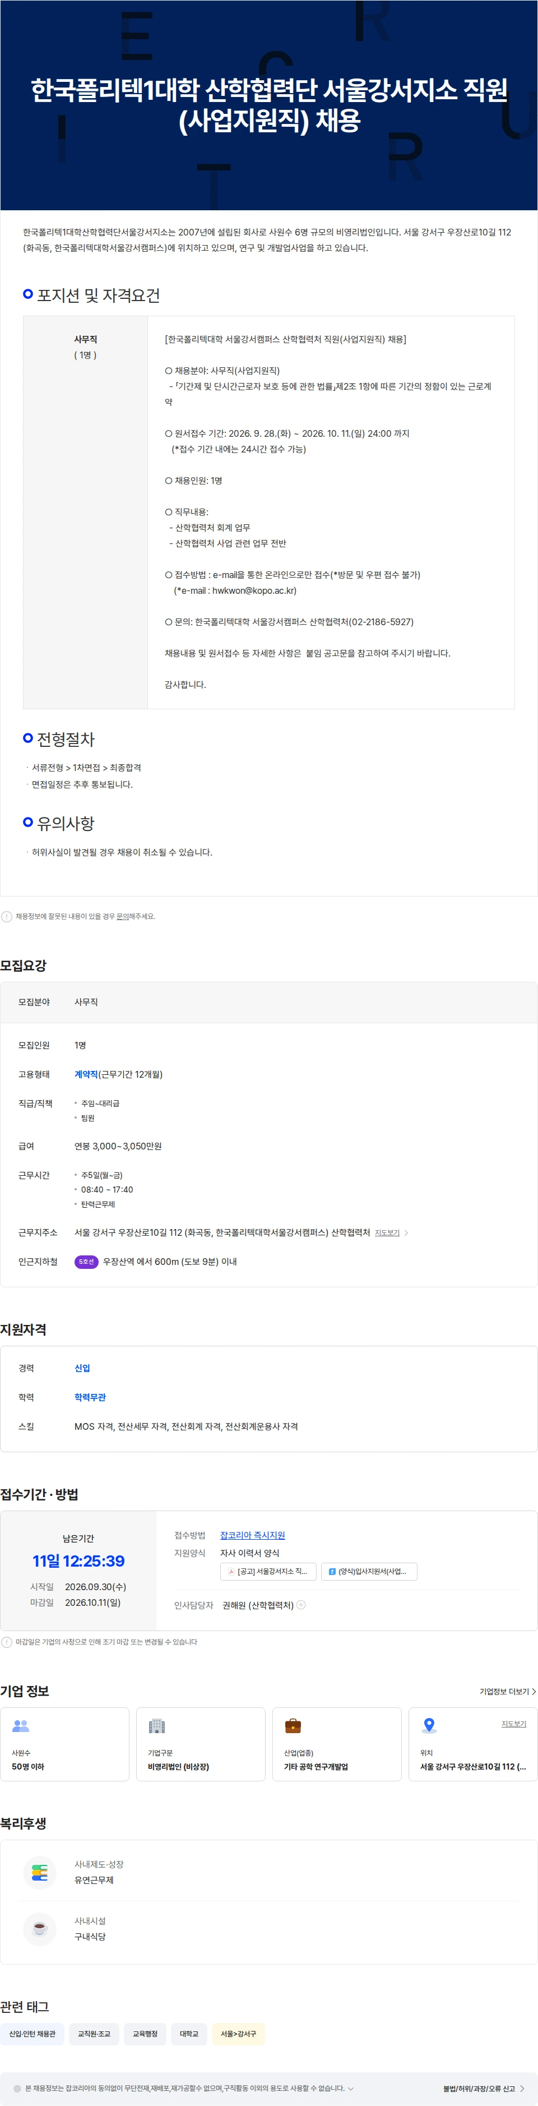The height and width of the screenshot is (2106, 538).
Task: Open 불법/허위/과장/오류 신고 report link
Action: click(484, 2088)
